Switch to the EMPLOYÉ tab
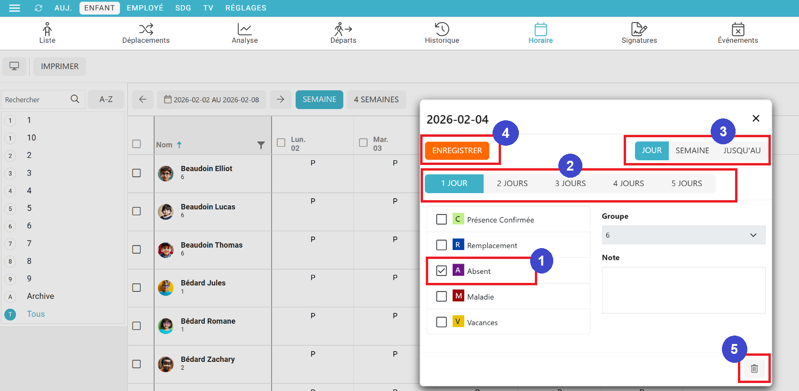Screen dimensions: 799x391 coord(145,8)
